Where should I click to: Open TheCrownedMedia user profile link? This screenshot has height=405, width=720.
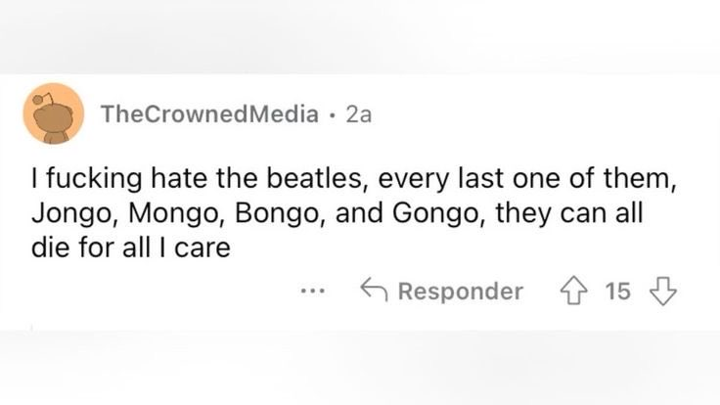coord(209,114)
